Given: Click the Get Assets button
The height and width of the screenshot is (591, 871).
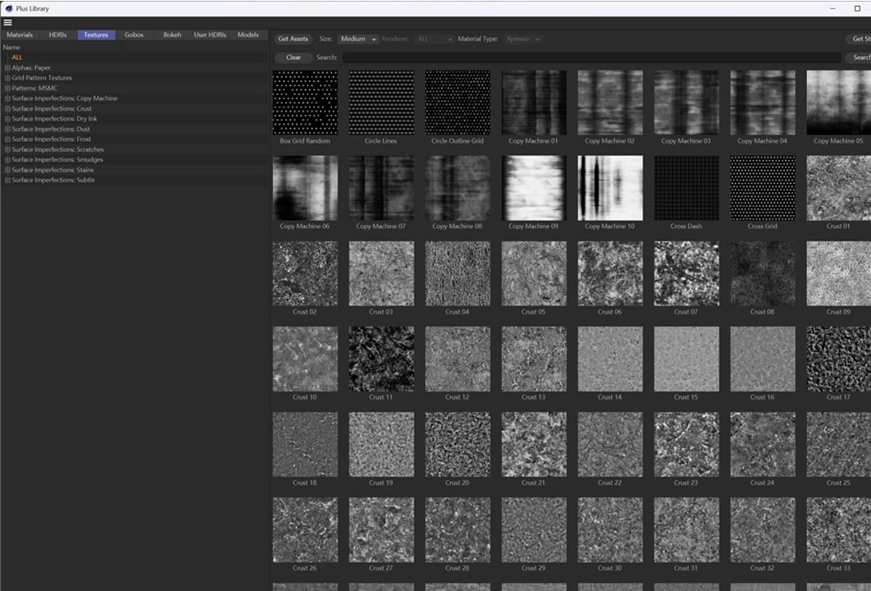Looking at the screenshot, I should 293,39.
